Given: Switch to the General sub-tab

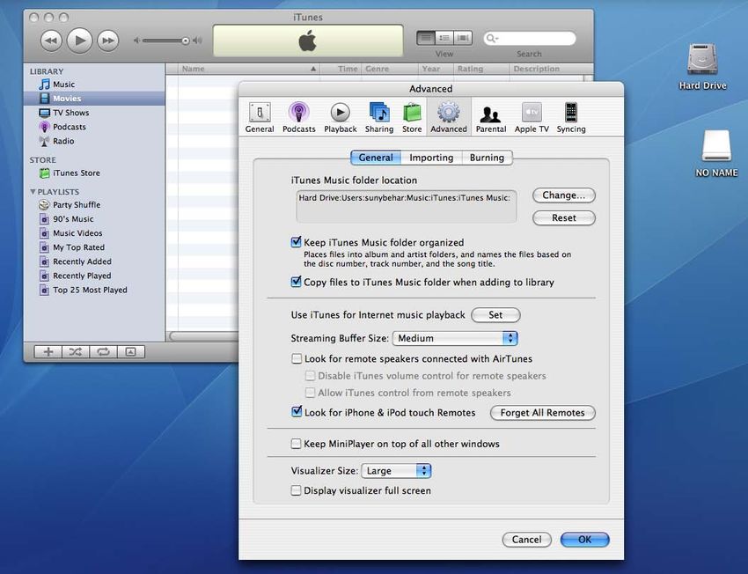Looking at the screenshot, I should pos(376,158).
